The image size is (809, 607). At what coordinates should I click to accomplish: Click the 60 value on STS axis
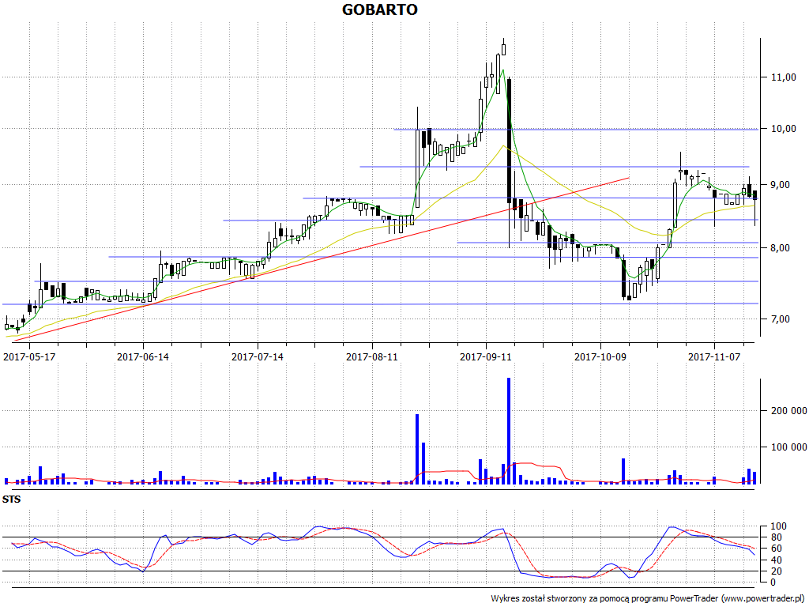point(776,549)
